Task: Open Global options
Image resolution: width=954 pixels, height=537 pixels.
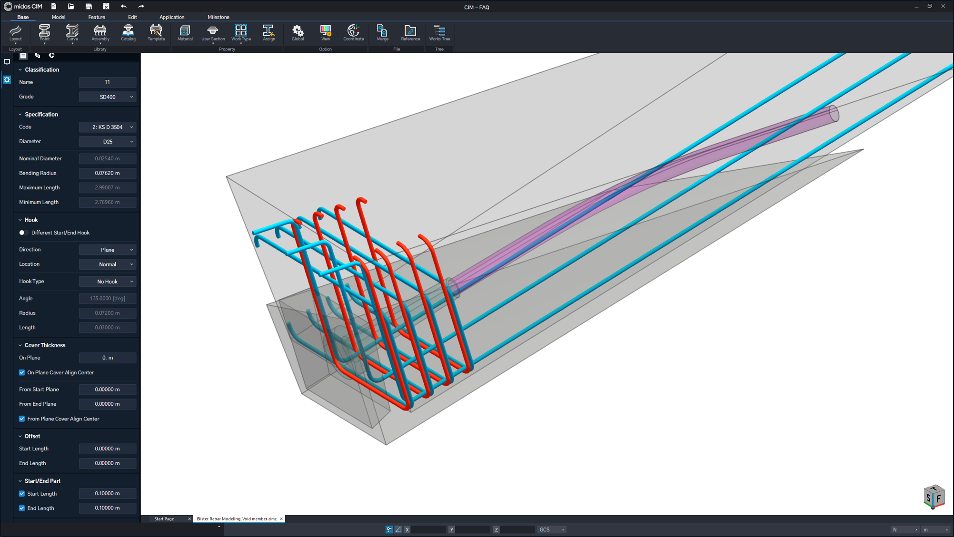Action: (298, 33)
